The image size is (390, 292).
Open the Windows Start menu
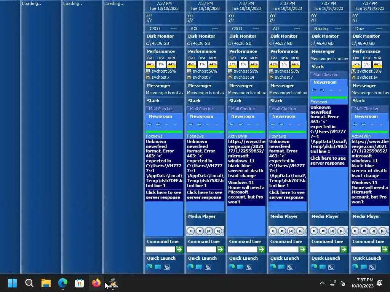(12, 283)
